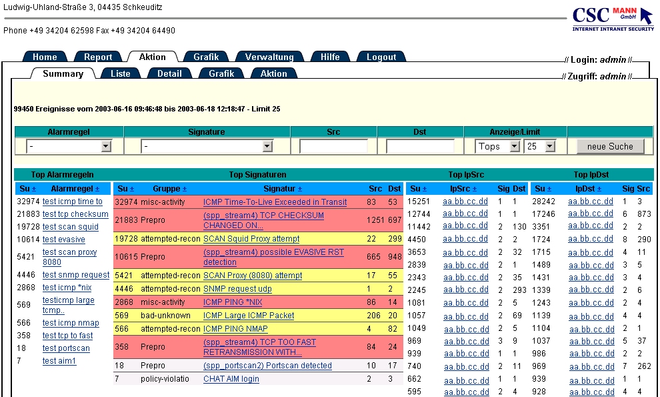Open 'SCAN Squid Proxy attempt' signature

click(251, 239)
